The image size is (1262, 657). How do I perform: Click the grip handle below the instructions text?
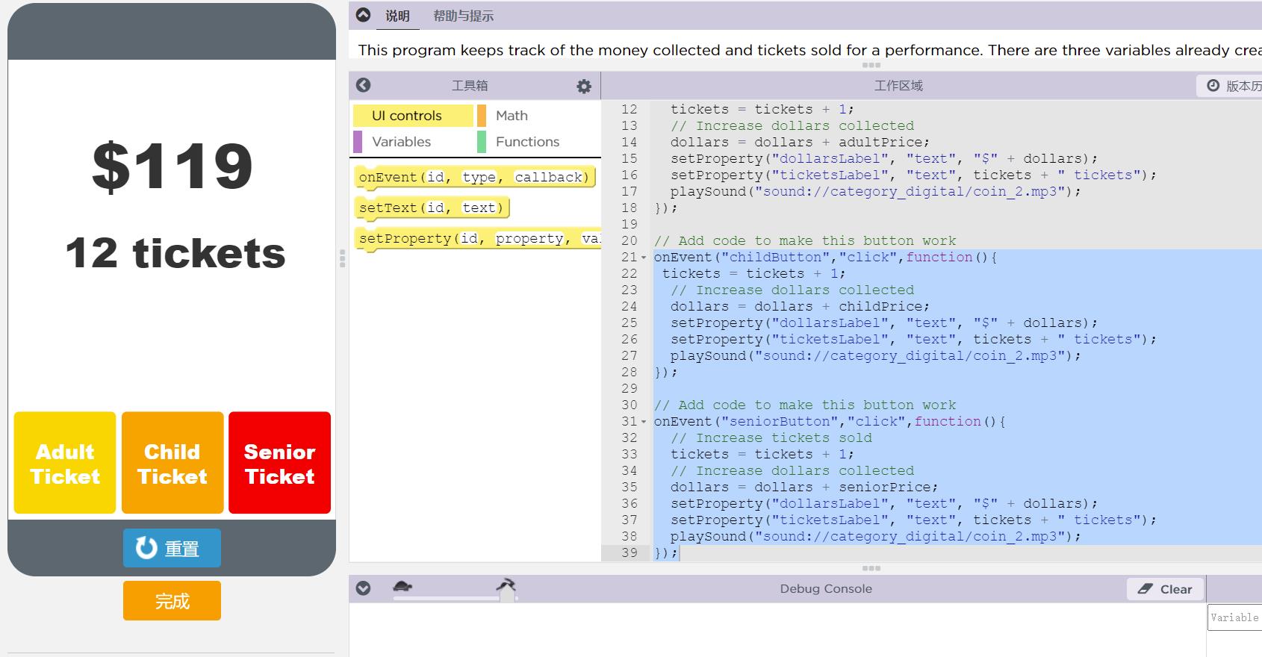click(871, 65)
